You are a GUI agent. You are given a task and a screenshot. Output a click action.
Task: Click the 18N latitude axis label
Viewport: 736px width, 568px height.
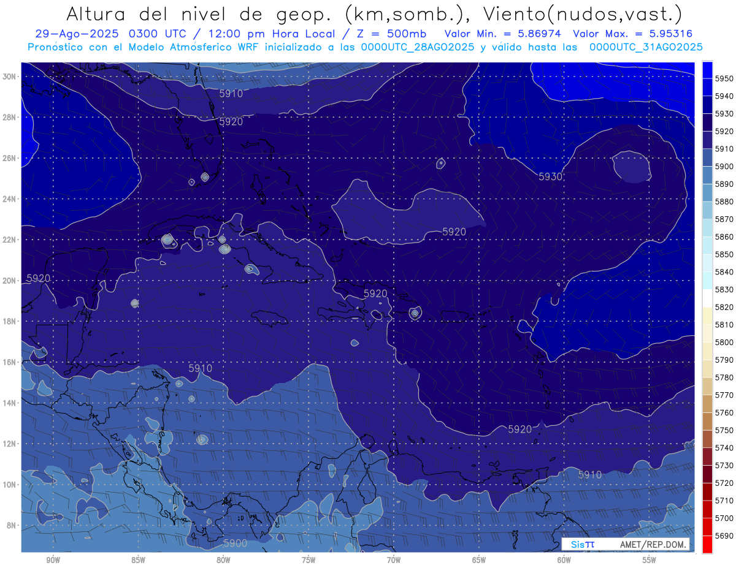click(10, 321)
